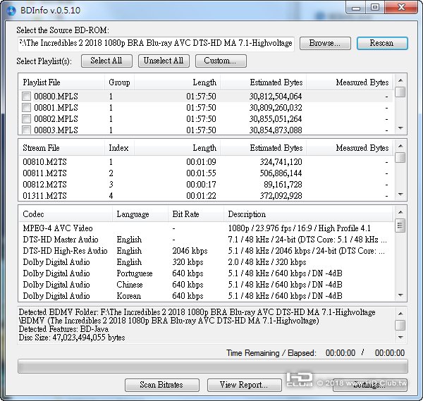Click the Browse... button
The image size is (423, 401).
325,43
